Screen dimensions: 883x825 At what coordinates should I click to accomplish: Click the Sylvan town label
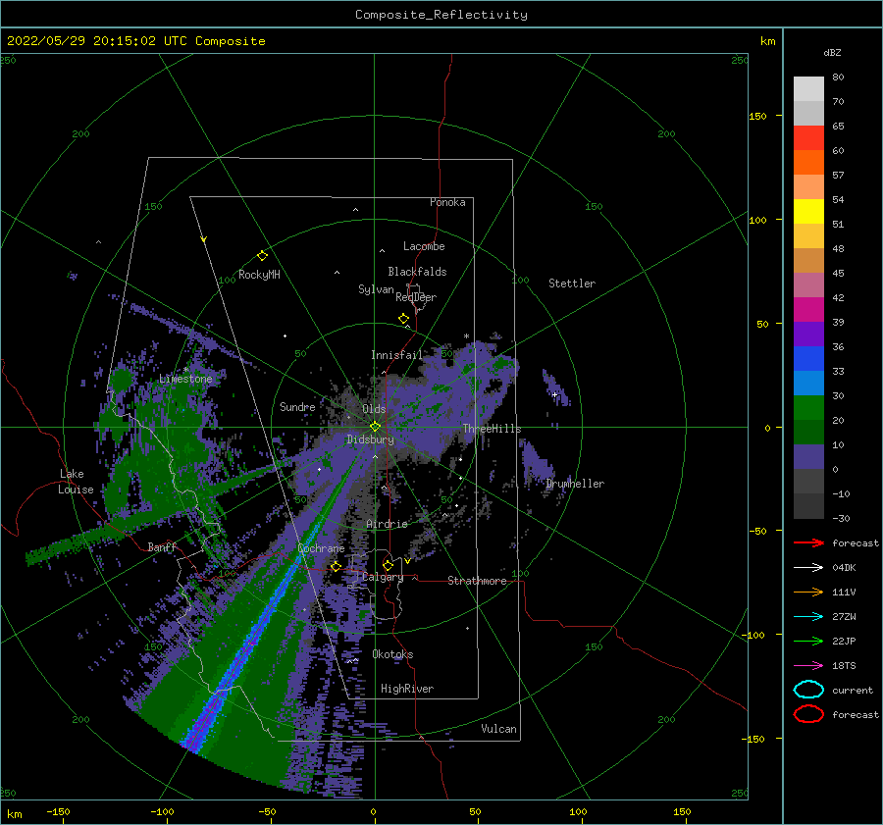tap(376, 289)
